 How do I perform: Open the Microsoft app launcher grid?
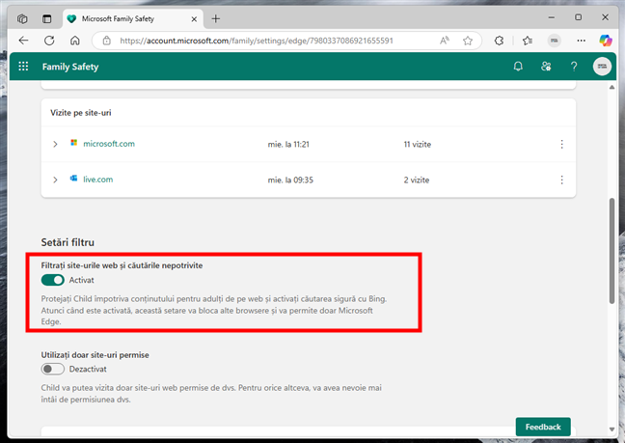coord(23,67)
